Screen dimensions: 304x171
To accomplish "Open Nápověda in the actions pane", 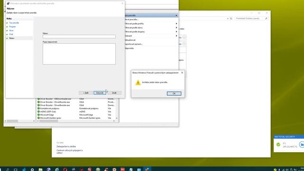I will (x=129, y=48).
